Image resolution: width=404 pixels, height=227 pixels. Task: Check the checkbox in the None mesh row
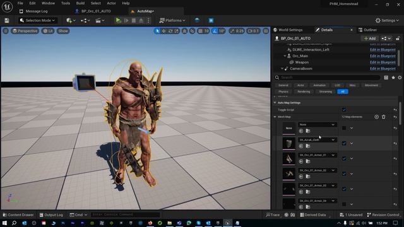point(343,128)
